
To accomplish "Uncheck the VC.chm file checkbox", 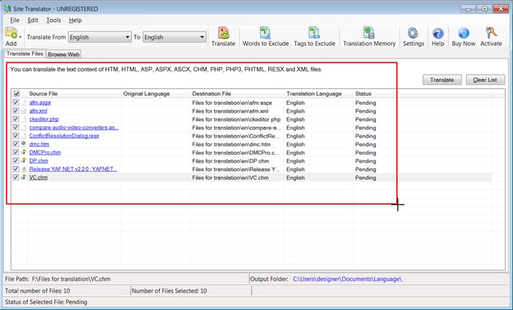I will (x=16, y=177).
